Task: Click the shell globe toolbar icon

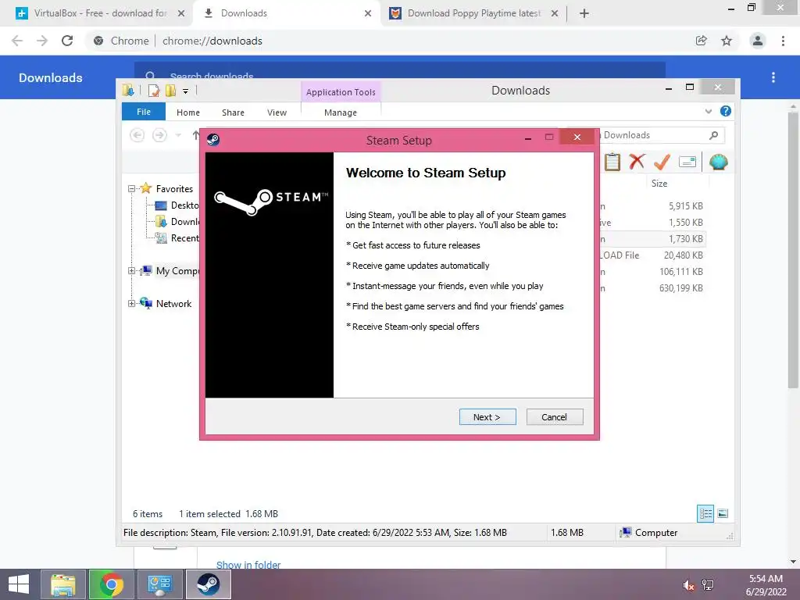Action: point(719,162)
